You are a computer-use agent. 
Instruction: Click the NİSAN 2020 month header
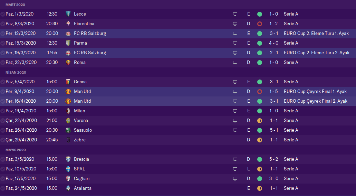point(16,73)
